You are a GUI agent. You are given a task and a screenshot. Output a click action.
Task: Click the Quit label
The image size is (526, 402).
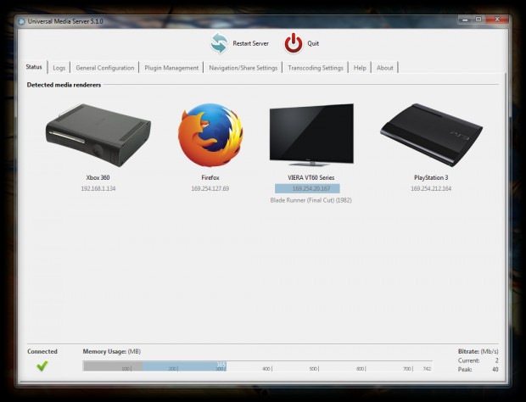(x=313, y=43)
